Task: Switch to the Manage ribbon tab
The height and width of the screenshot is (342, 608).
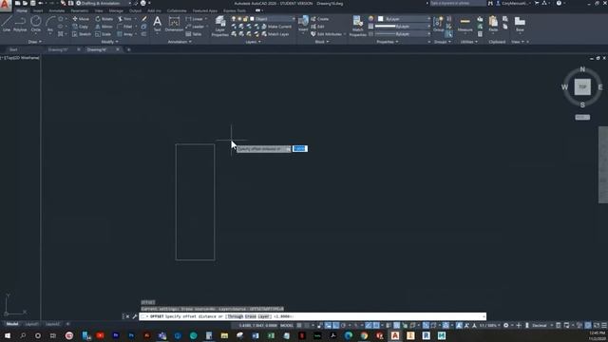Action: click(x=116, y=10)
